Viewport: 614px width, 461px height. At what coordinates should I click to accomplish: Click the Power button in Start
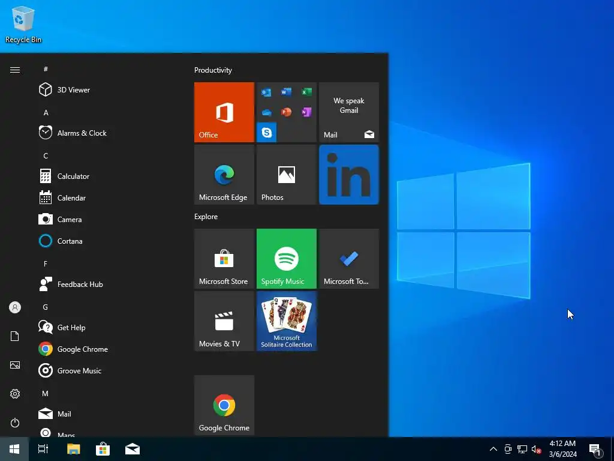(15, 423)
